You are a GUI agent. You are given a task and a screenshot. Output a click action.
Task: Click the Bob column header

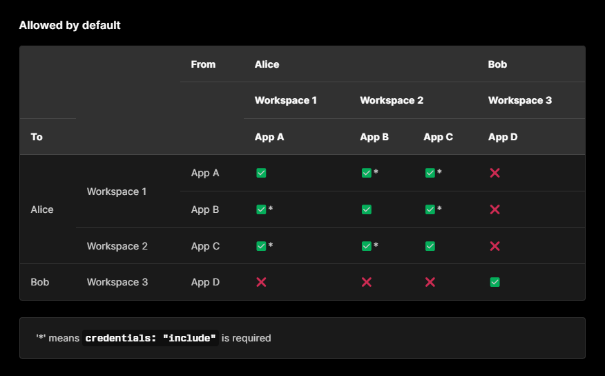click(x=497, y=64)
